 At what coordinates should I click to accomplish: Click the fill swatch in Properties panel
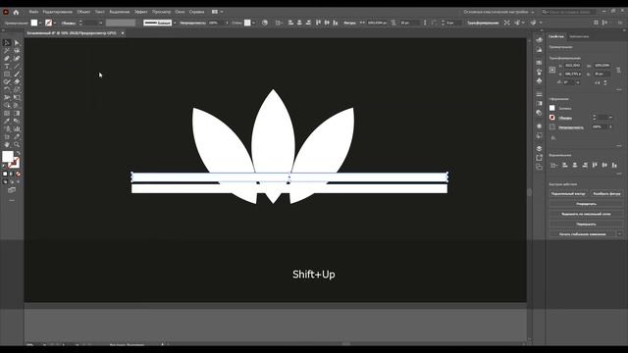coord(552,108)
